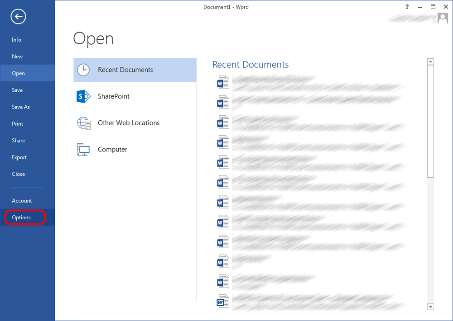The width and height of the screenshot is (453, 321).
Task: Choose Save from the sidebar
Action: 28,90
